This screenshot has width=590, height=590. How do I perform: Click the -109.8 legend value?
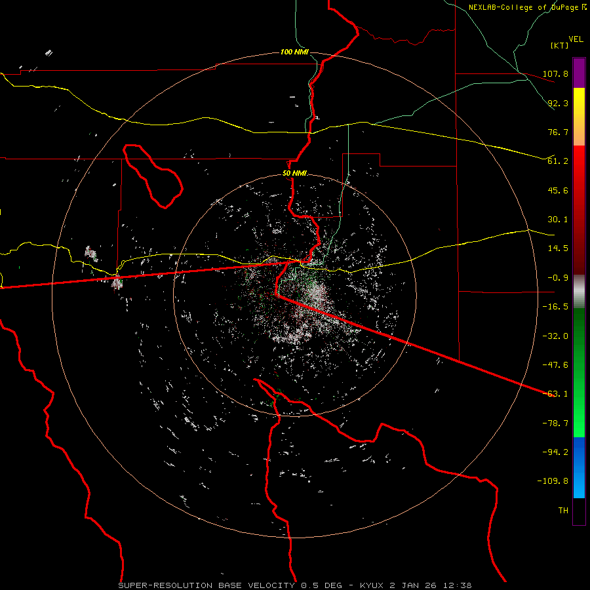[553, 481]
